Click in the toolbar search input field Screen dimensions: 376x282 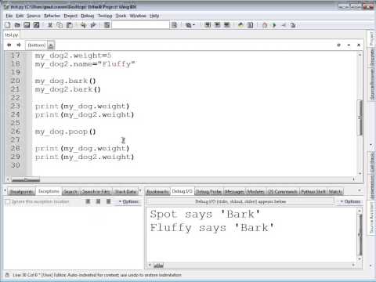click(x=140, y=25)
